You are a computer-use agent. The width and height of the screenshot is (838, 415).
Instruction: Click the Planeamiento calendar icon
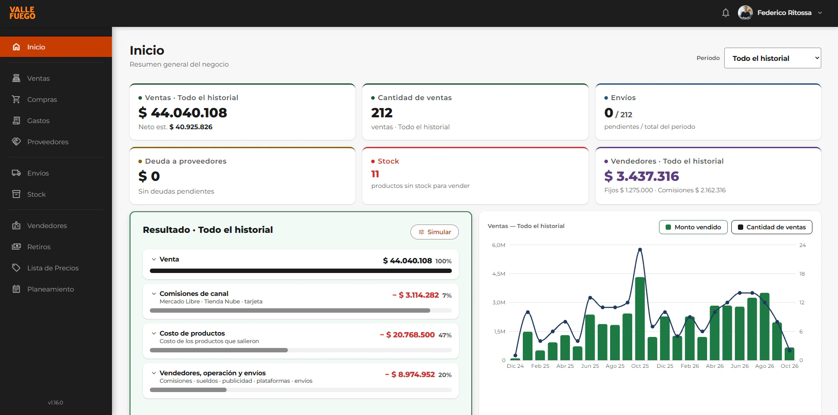pyautogui.click(x=16, y=289)
